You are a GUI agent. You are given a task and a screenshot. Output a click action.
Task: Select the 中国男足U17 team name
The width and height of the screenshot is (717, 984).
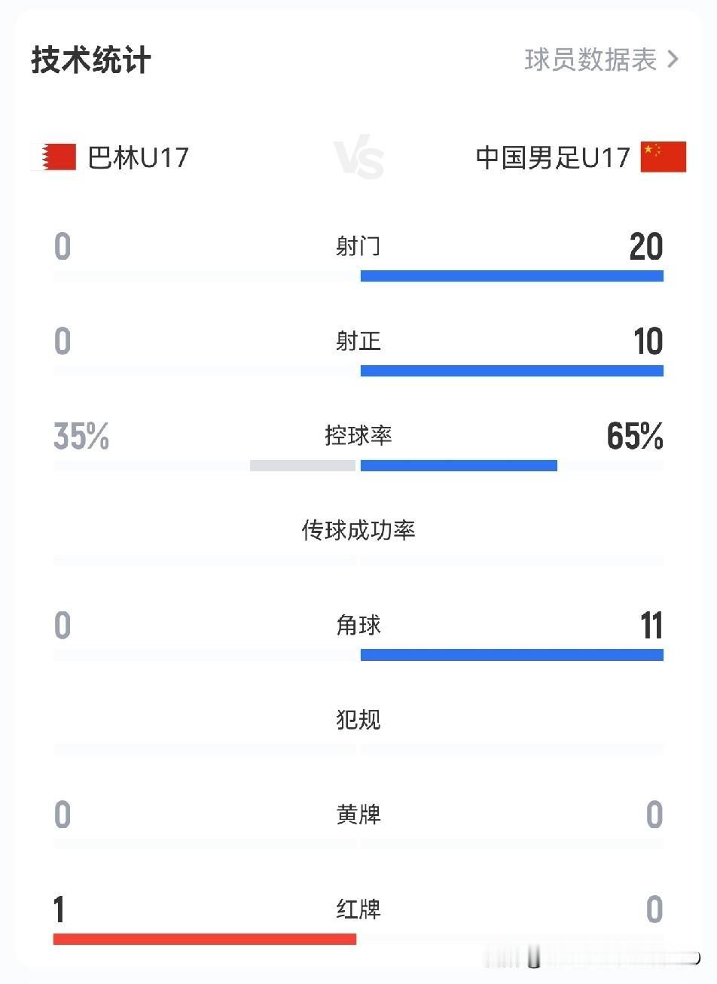click(x=553, y=156)
